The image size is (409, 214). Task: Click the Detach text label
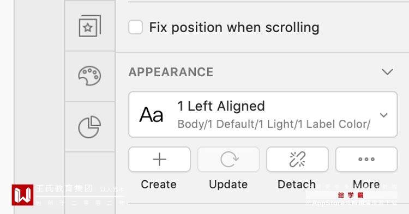click(297, 185)
